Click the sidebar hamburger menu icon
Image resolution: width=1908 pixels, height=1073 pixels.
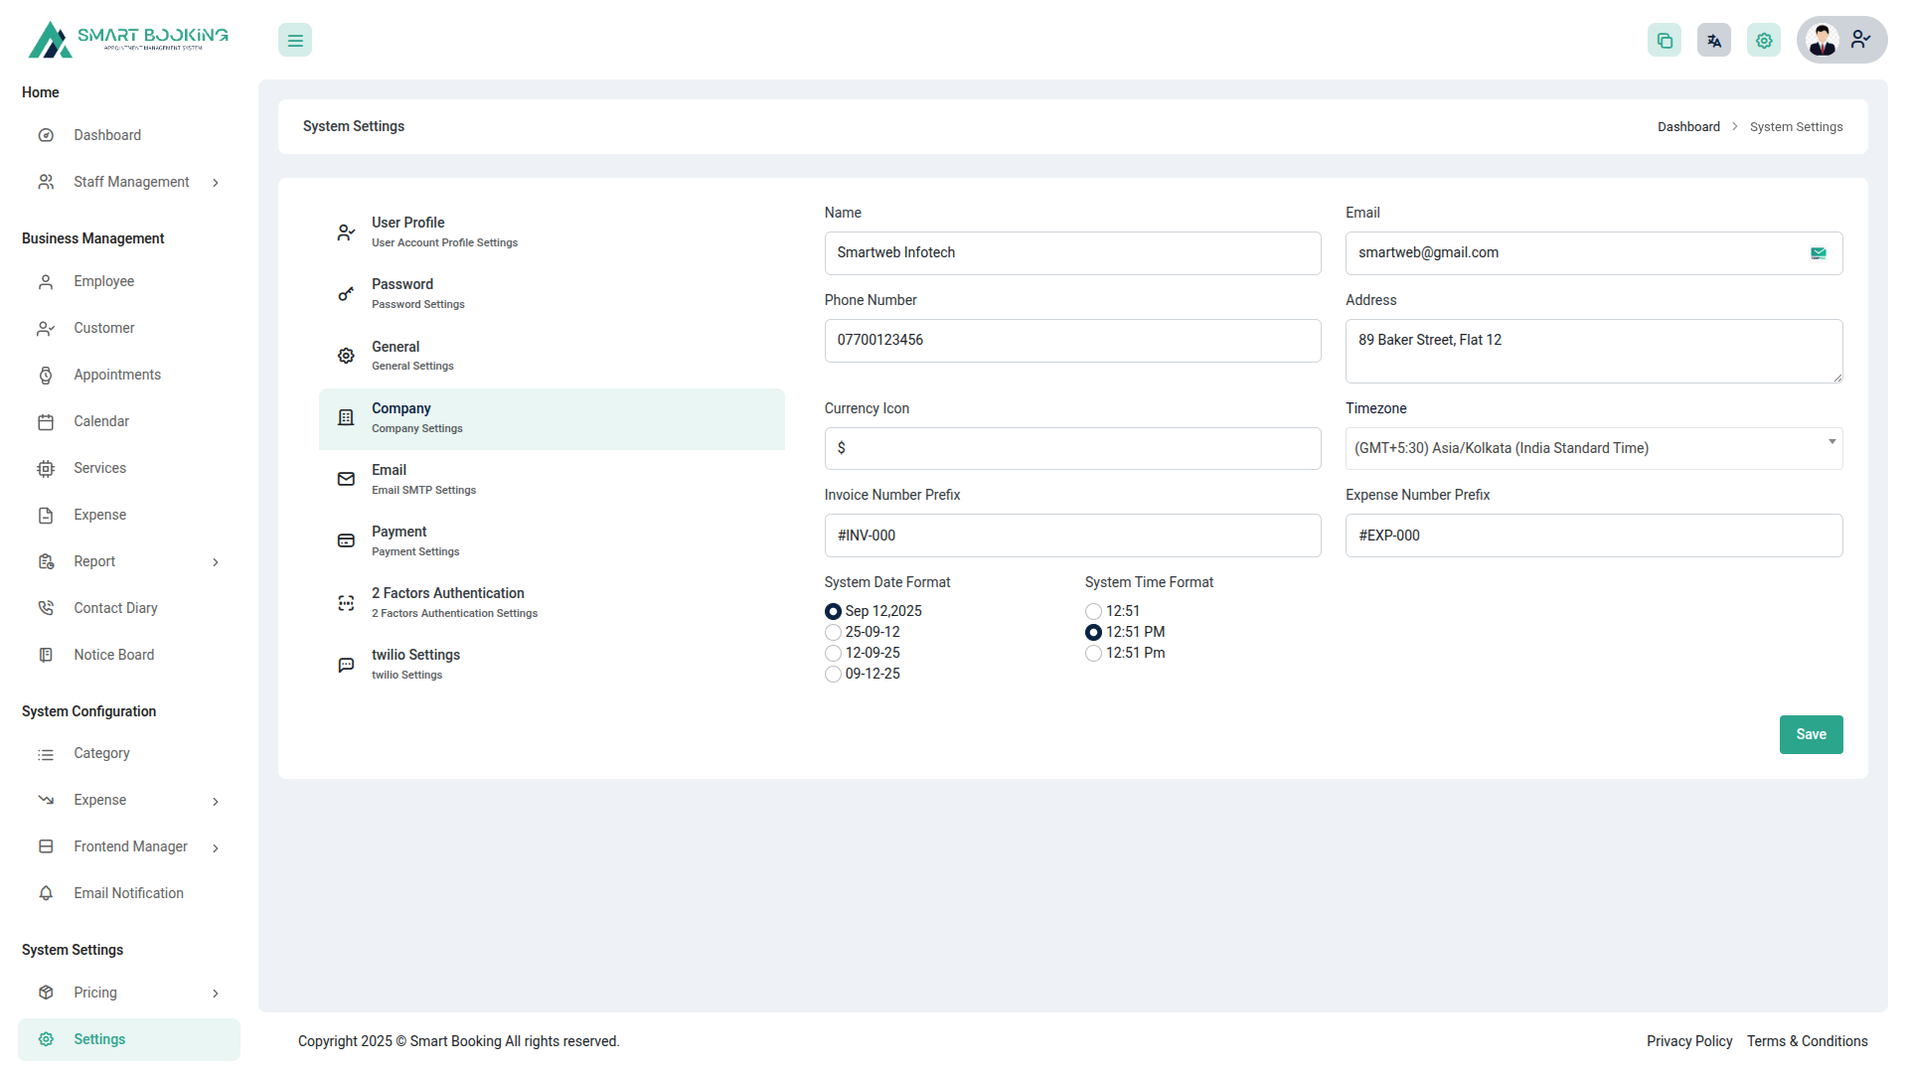point(294,40)
